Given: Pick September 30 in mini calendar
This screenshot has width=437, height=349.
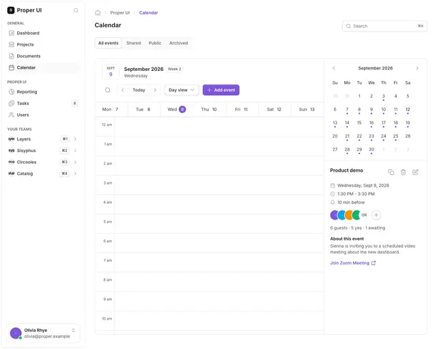Looking at the screenshot, I should tap(371, 150).
